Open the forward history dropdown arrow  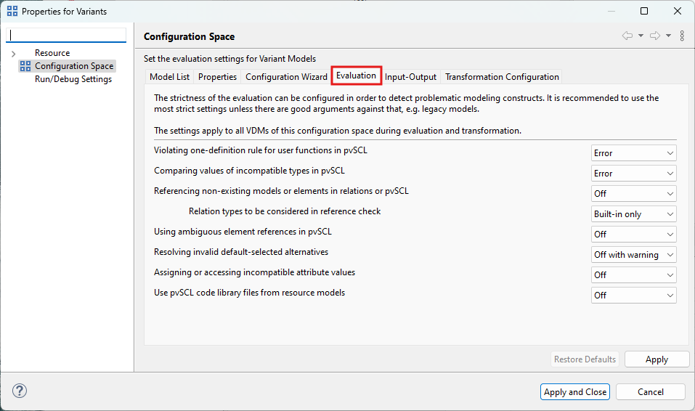coord(668,36)
